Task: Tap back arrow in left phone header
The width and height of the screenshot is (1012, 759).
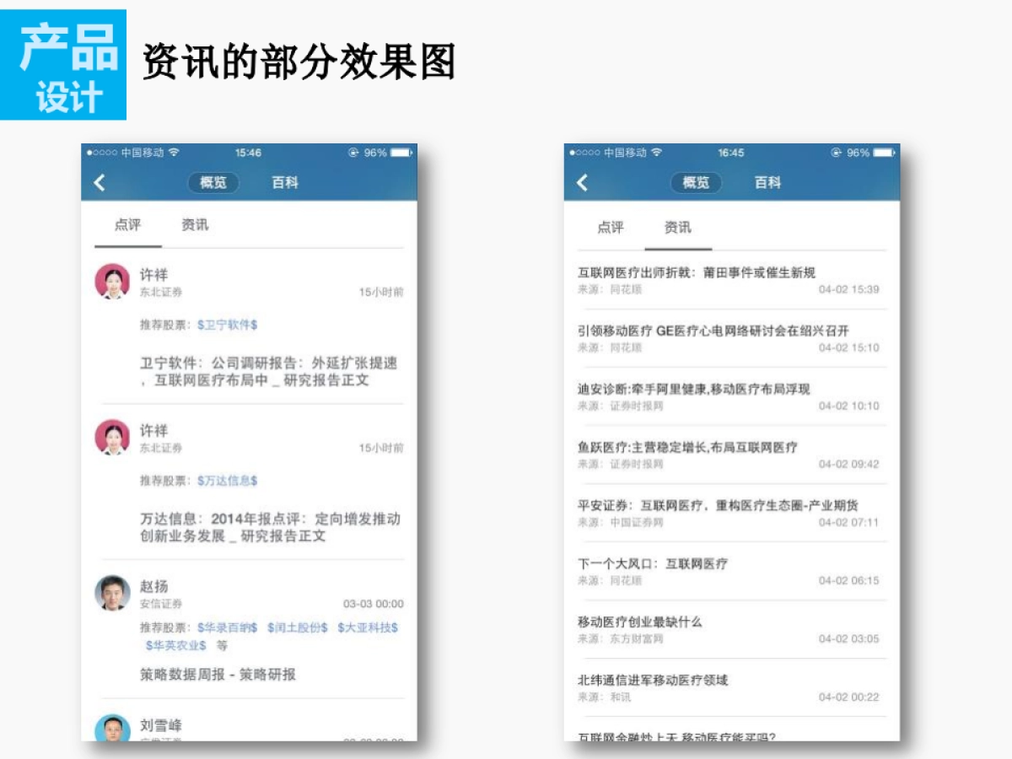Action: pos(100,183)
